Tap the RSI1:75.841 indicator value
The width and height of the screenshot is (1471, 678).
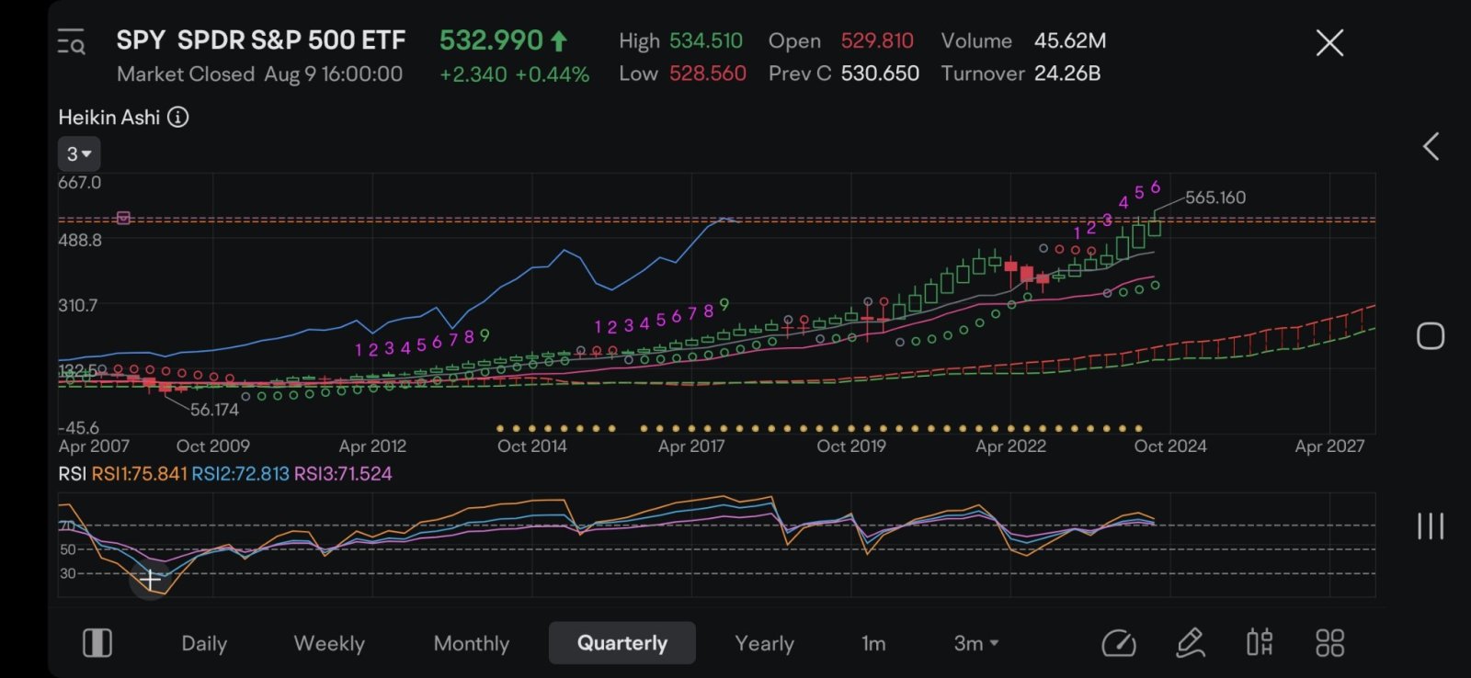(139, 474)
